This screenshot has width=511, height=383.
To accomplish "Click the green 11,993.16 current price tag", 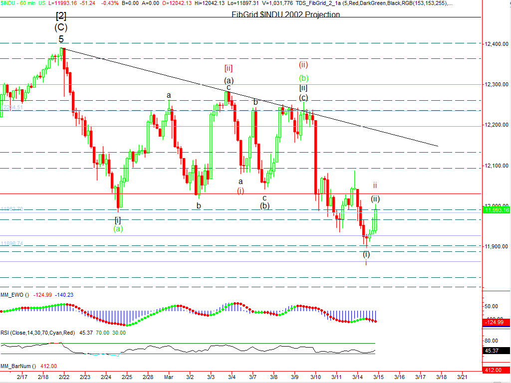I will click(496, 210).
